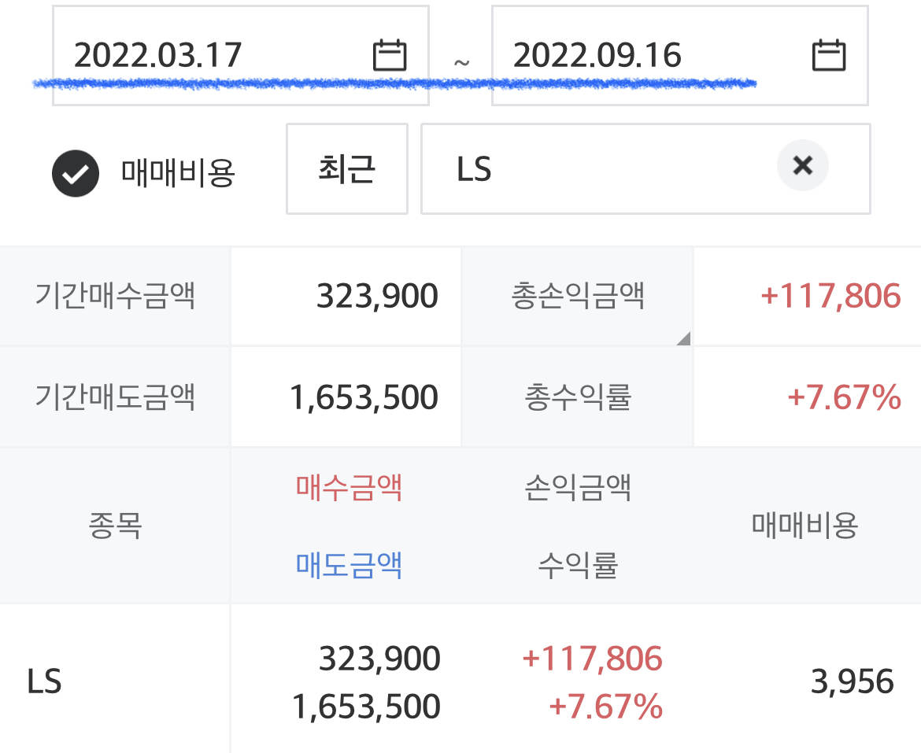Click the 총수익률 label
This screenshot has width=921, height=753.
pyautogui.click(x=577, y=397)
